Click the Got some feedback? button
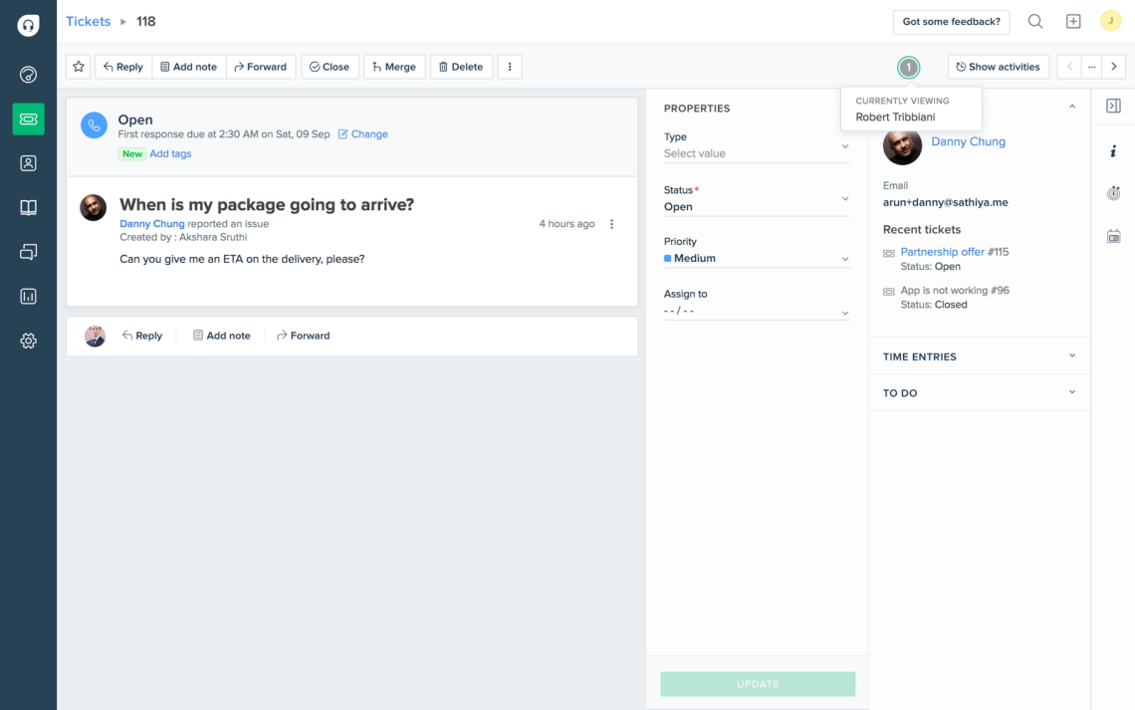 951,21
